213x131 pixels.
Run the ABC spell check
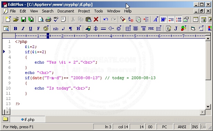(56, 19)
